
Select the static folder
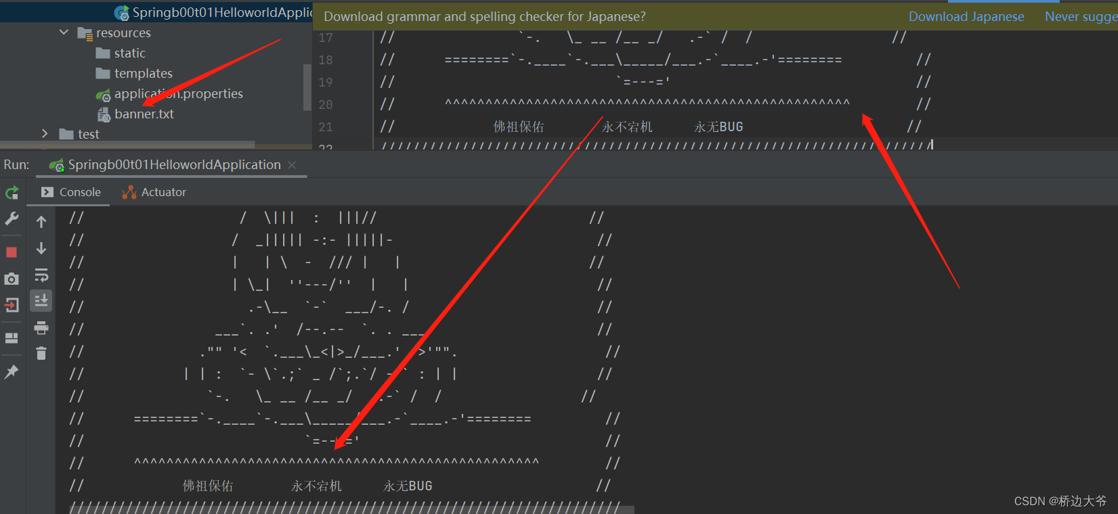point(129,53)
